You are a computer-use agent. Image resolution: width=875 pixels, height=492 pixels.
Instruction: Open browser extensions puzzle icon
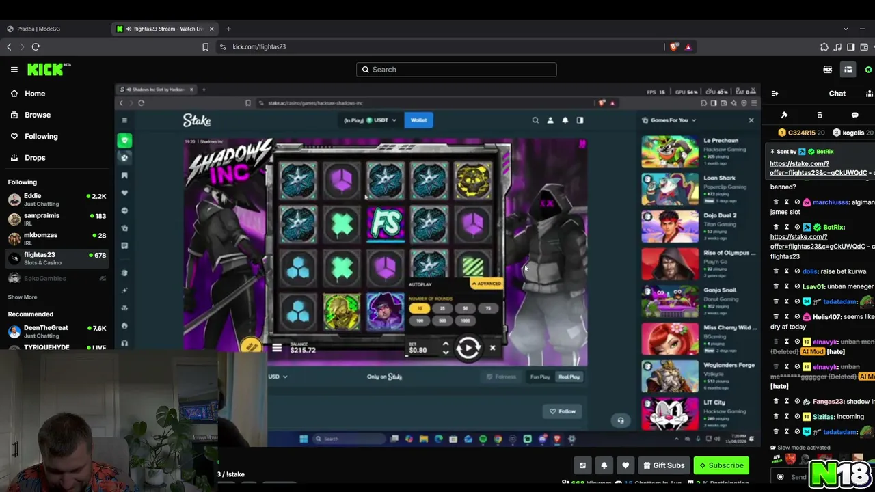824,46
